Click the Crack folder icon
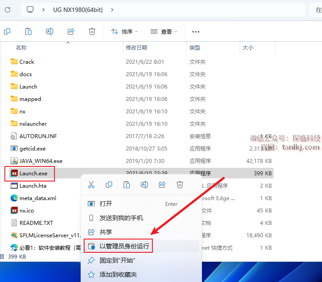 pos(14,62)
